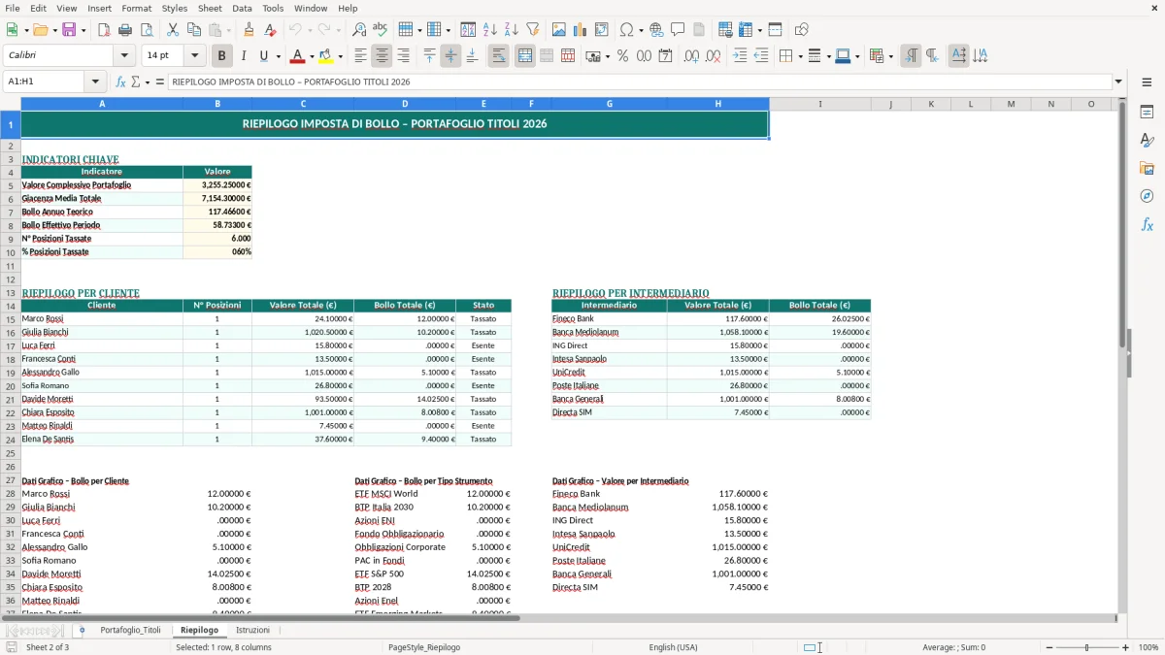The image size is (1165, 655).
Task: Toggle Align Left
Action: 361,56
